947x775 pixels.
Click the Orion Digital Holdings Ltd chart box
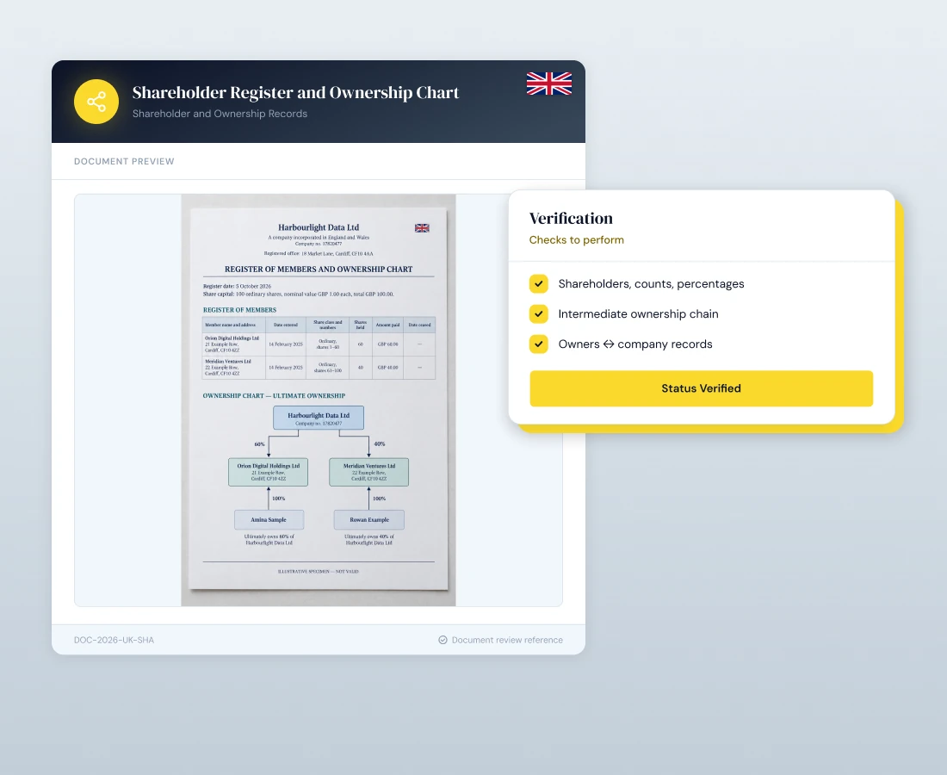268,472
